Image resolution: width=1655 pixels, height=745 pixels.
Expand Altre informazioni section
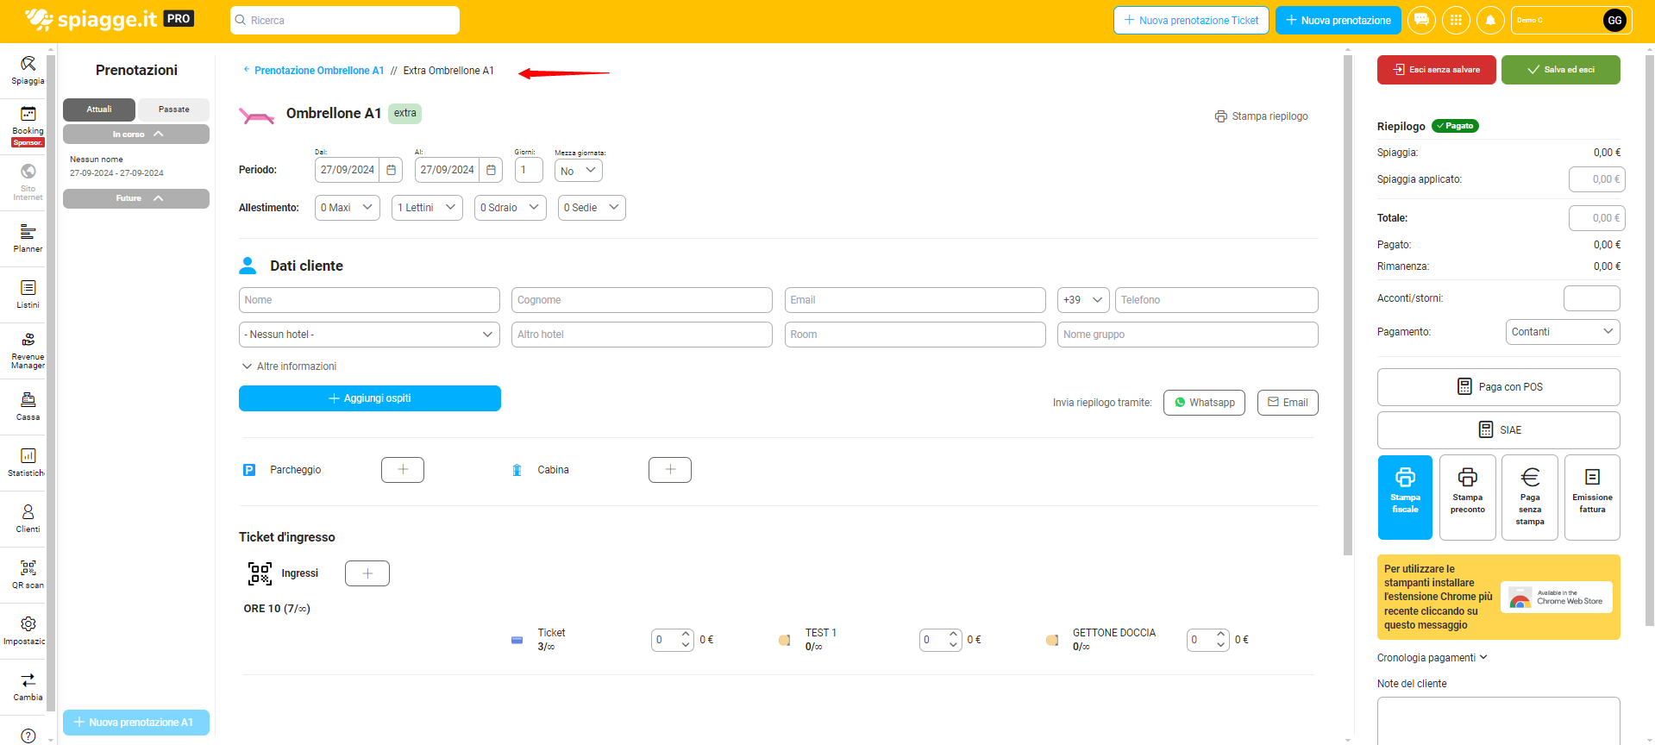(x=289, y=366)
